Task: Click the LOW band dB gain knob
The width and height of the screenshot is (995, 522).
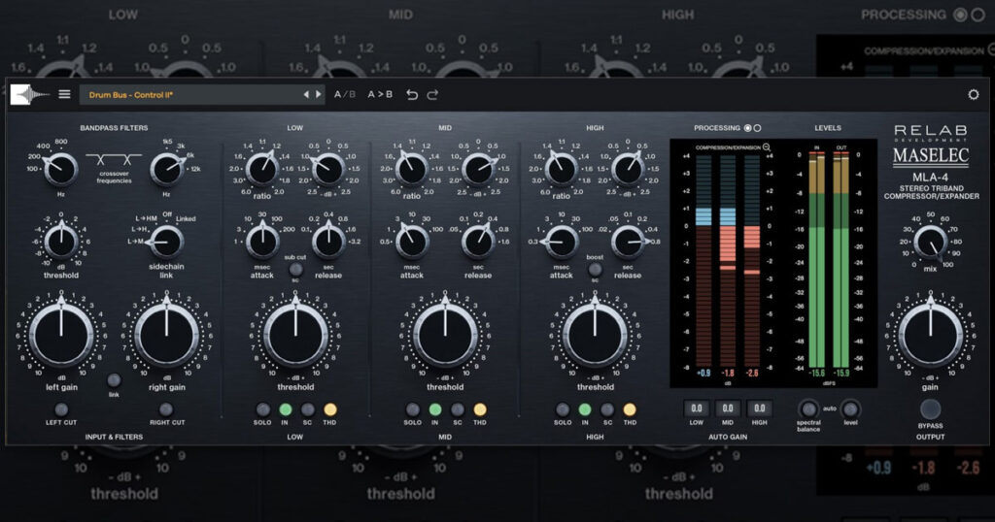Action: pos(328,169)
